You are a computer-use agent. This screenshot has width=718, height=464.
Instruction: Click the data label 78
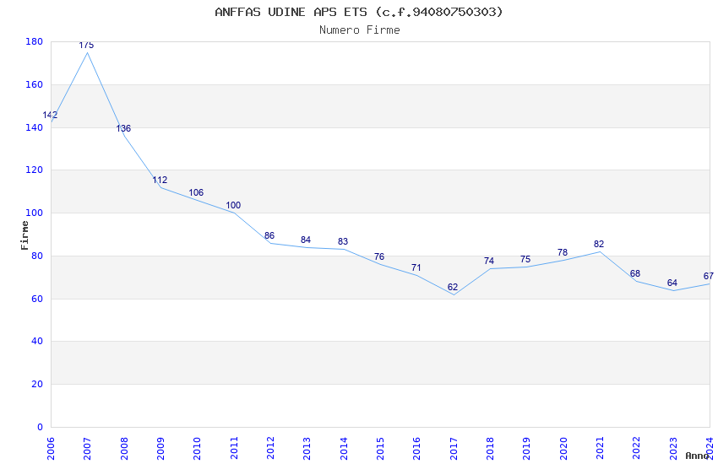tap(563, 253)
